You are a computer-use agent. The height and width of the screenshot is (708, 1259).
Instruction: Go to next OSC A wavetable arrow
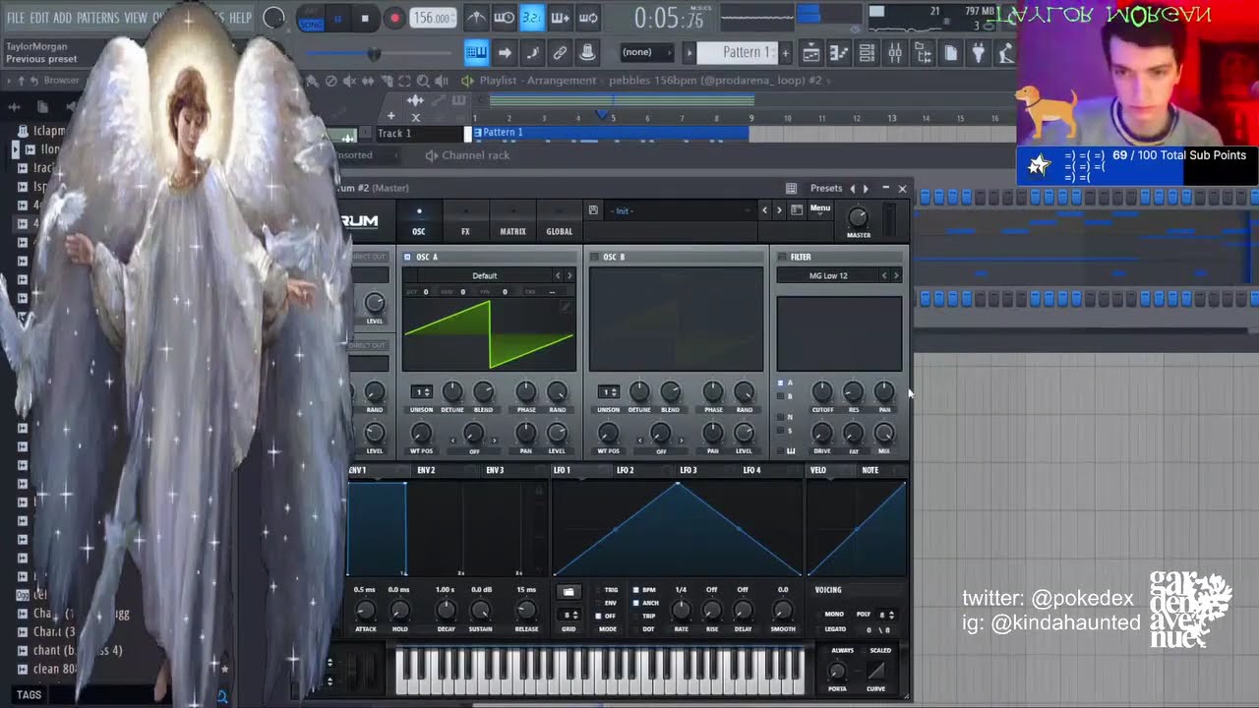(569, 275)
